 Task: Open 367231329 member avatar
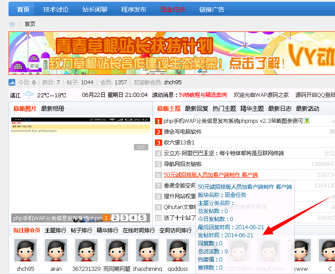tap(86, 250)
